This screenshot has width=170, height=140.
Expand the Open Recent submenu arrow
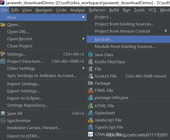(83, 38)
